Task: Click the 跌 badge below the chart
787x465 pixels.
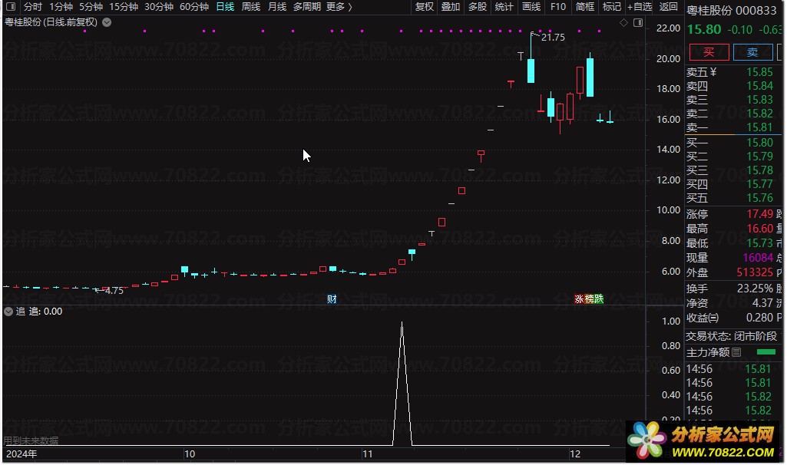Action: 598,299
